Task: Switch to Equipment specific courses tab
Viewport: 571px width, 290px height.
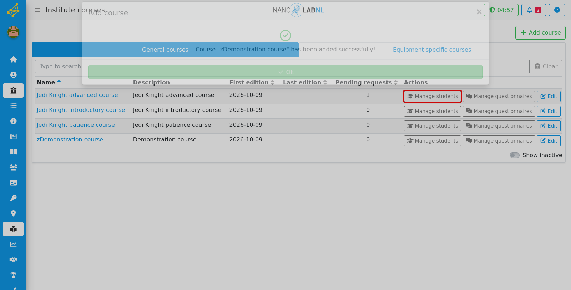Action: coord(432,50)
